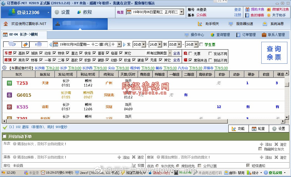Select train G6015 row
The height and width of the screenshot is (177, 291).
click(143, 95)
